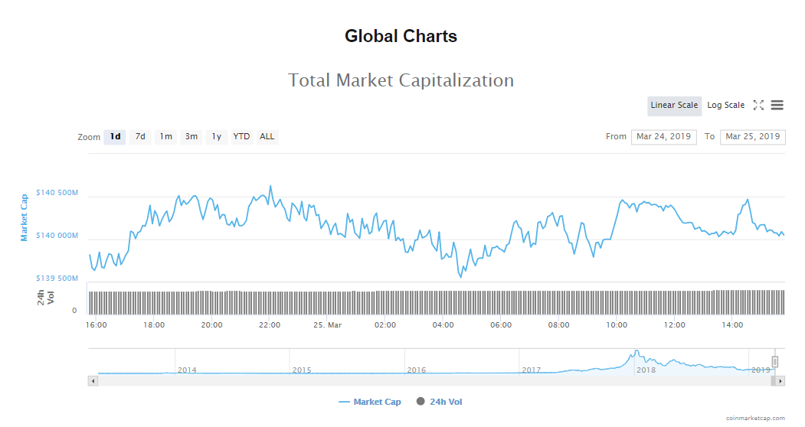Switch to Log Scale
The image size is (805, 427).
coord(725,106)
